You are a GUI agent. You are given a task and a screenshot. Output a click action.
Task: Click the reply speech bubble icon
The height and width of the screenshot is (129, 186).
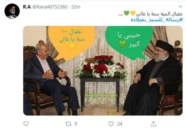point(26,124)
